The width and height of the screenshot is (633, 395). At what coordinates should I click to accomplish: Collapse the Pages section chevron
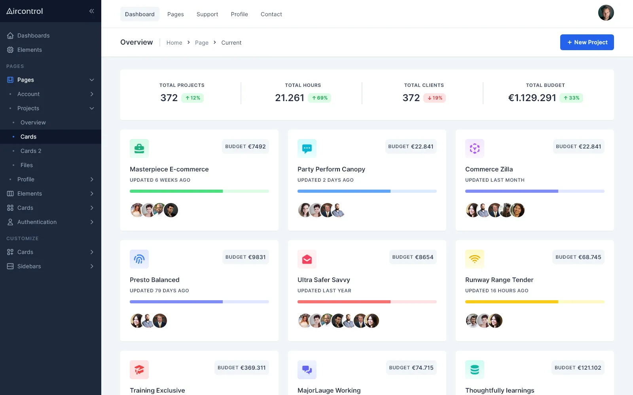92,80
